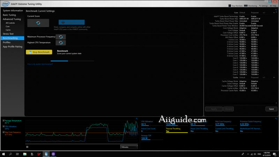The height and width of the screenshot is (157, 279).
Task: Open Settings with the wrench icon
Action: pos(263,6)
